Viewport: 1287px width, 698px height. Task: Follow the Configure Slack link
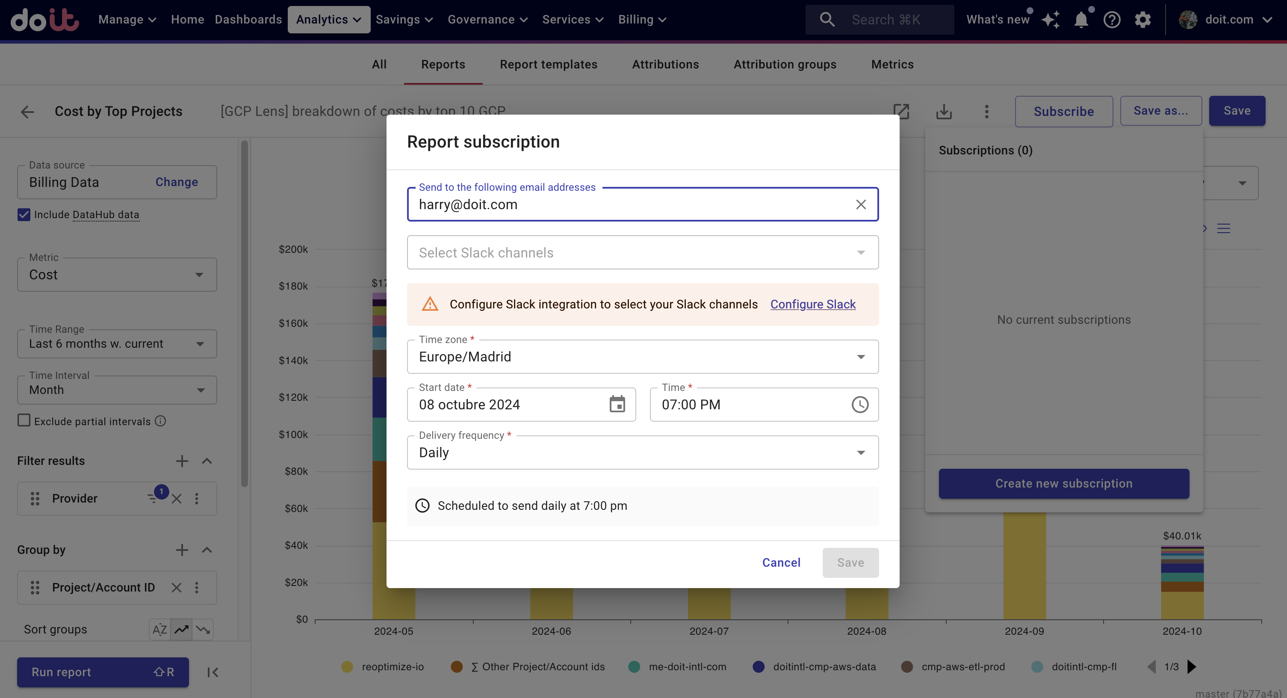[x=812, y=304]
